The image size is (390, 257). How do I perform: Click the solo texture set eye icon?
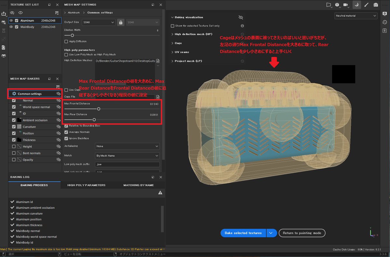point(20,13)
